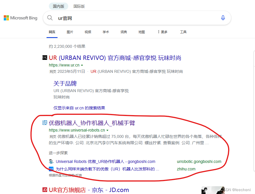The image size is (255, 194).
Task: Open the zhihu 为什么同样末端负载 link
Action: coord(108,169)
